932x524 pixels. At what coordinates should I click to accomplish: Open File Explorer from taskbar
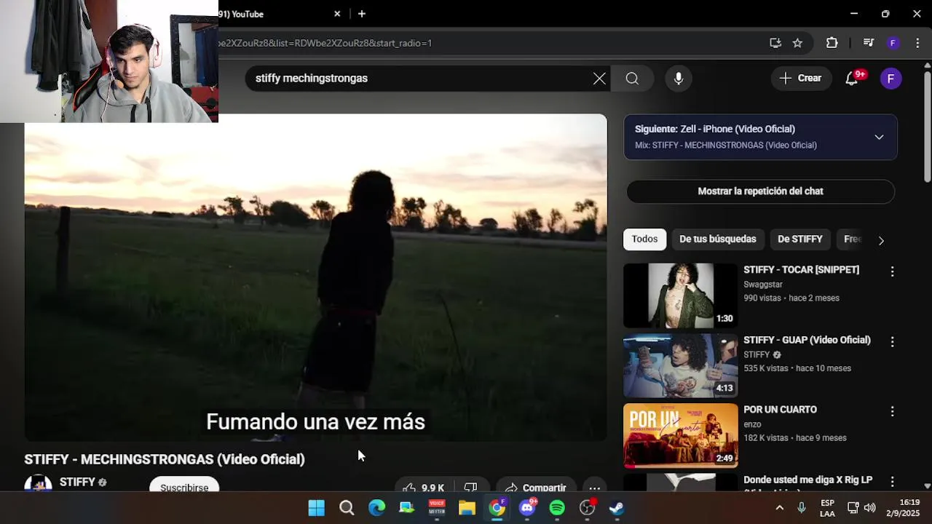[x=467, y=508]
